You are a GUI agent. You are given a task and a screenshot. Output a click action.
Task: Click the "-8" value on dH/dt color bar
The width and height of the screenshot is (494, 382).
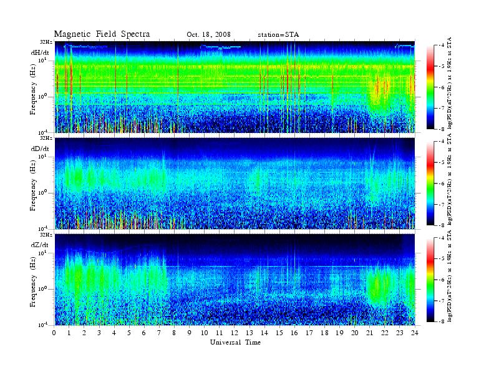click(442, 129)
